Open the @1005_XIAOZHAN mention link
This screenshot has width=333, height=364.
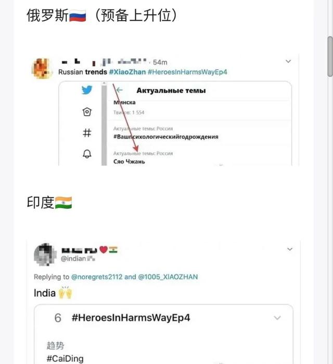coord(168,277)
